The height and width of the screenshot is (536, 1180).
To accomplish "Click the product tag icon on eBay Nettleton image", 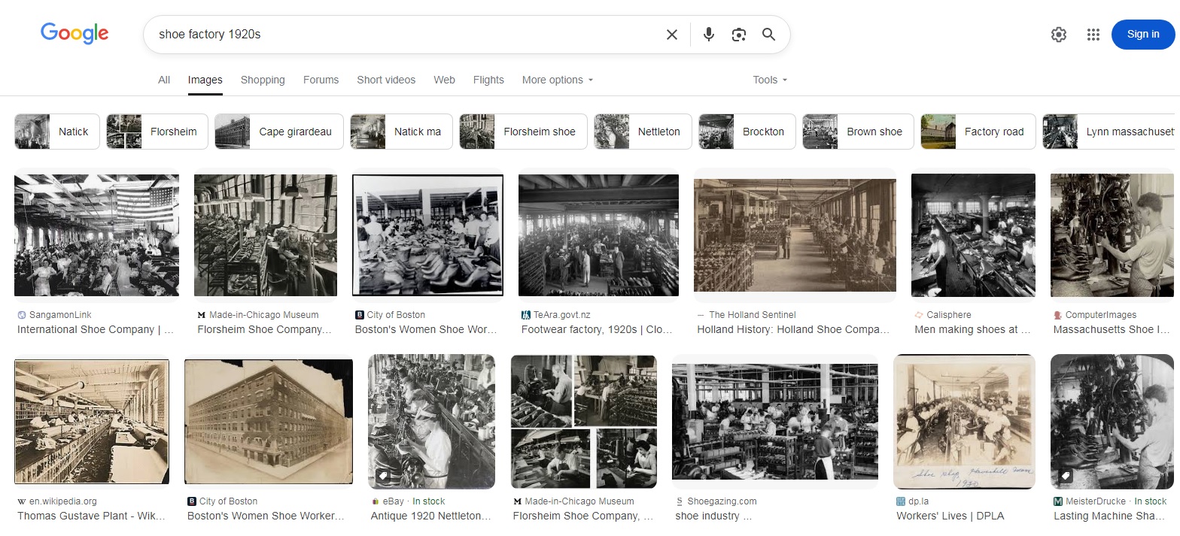I will tap(383, 476).
